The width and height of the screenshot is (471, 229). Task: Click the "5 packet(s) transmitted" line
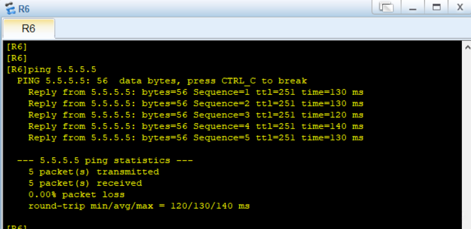(x=93, y=172)
